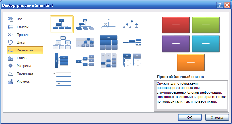Pick the Lined List layout
Screen dimensions: 232x124
(x=62, y=79)
